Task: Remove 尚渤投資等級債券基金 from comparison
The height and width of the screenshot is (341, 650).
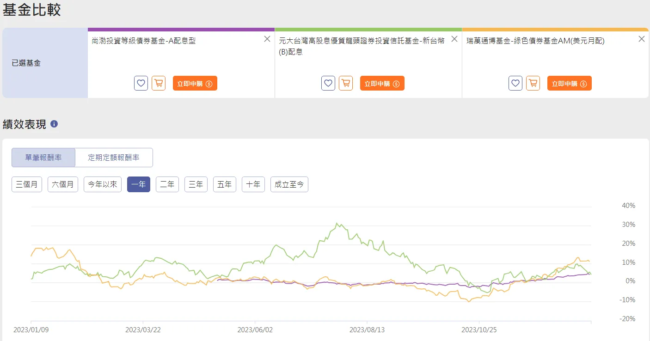Action: [x=267, y=39]
